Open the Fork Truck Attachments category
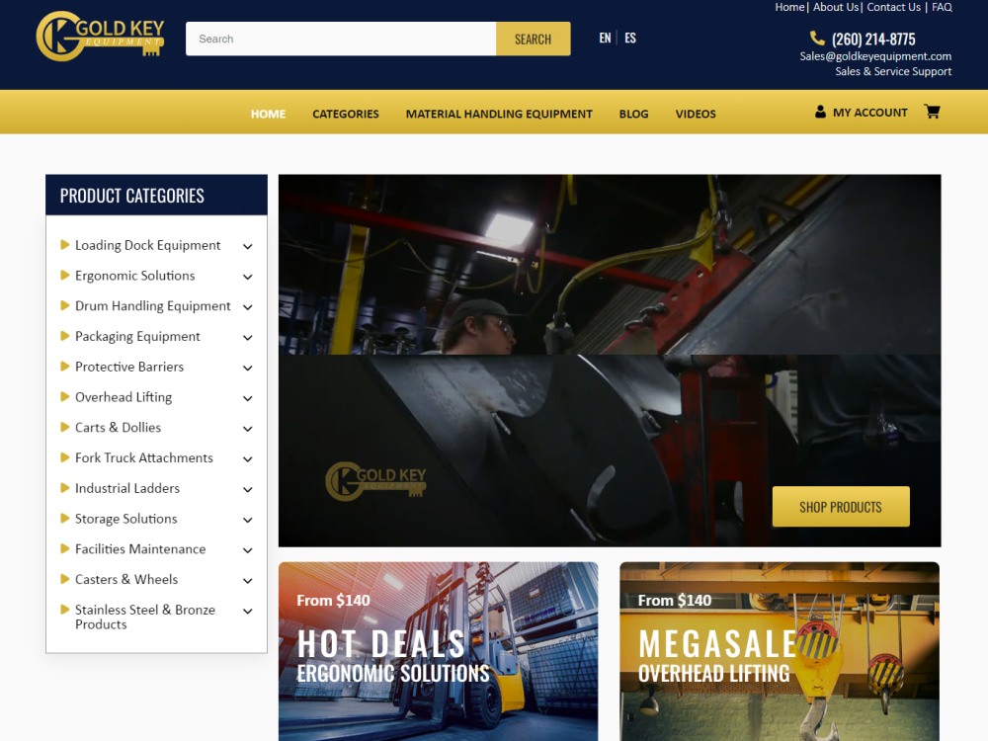This screenshot has height=741, width=988. pyautogui.click(x=143, y=457)
